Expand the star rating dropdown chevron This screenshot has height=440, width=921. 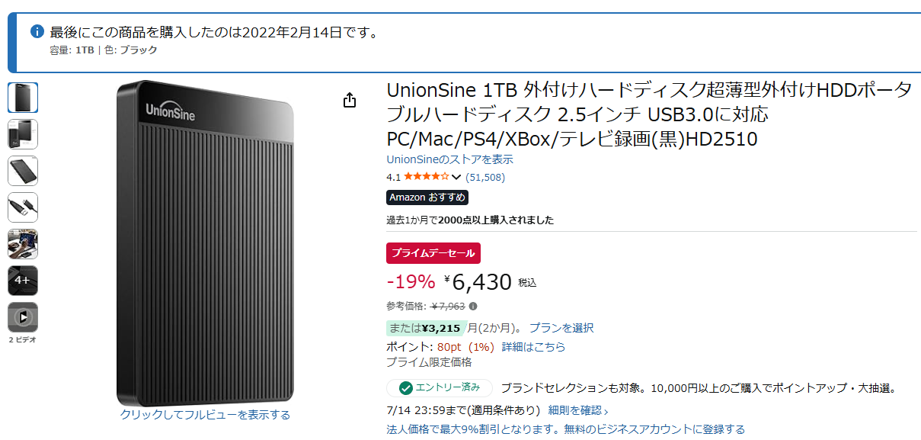click(456, 178)
